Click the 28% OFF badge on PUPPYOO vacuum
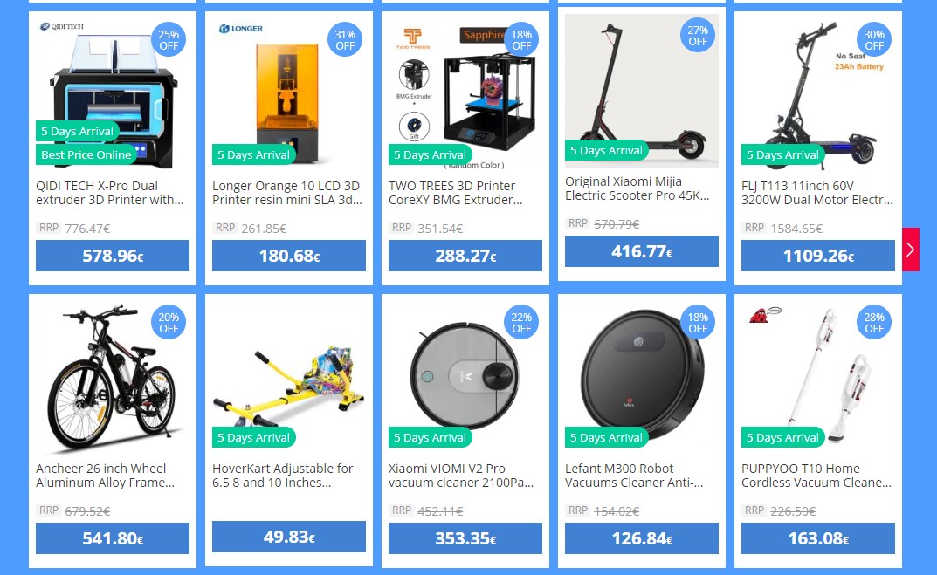Viewport: 937px width, 575px height. (x=873, y=323)
